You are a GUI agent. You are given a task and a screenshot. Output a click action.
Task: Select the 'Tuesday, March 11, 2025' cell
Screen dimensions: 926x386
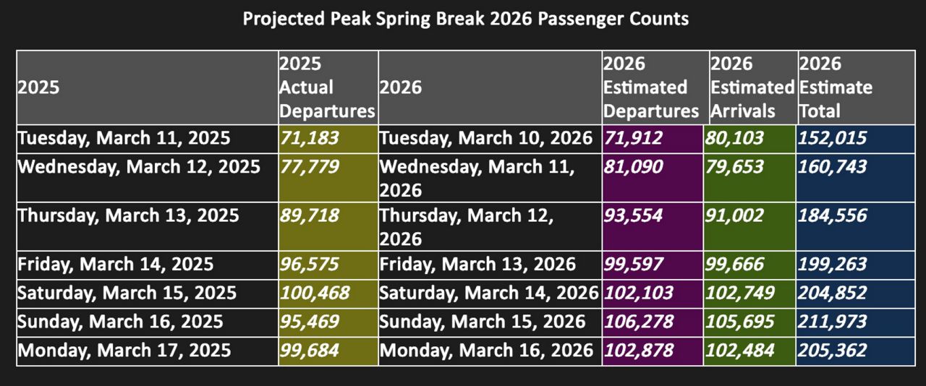click(124, 139)
